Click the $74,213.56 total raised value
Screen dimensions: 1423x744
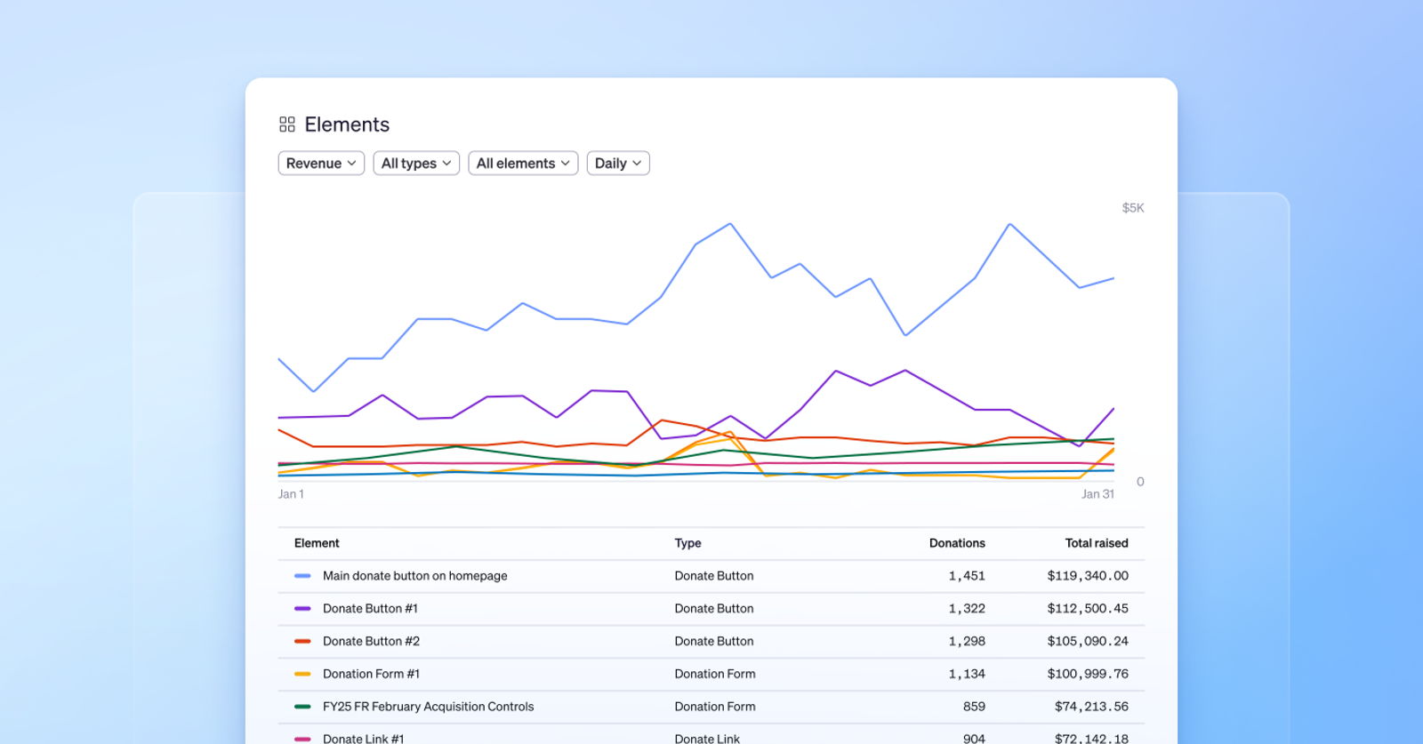click(x=1091, y=707)
